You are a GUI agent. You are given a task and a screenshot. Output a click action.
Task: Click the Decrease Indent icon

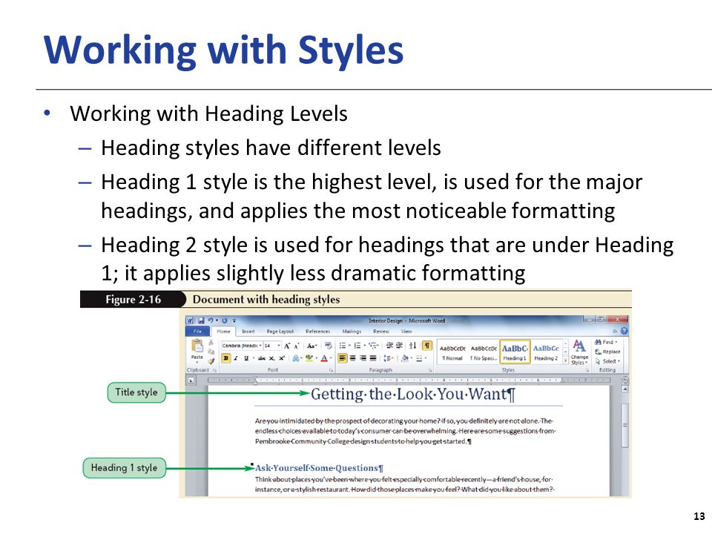389,346
